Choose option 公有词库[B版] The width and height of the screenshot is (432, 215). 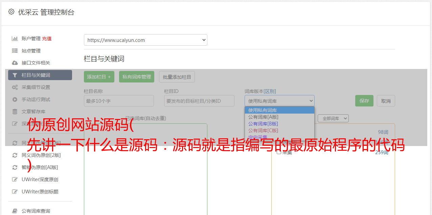pyautogui.click(x=279, y=124)
